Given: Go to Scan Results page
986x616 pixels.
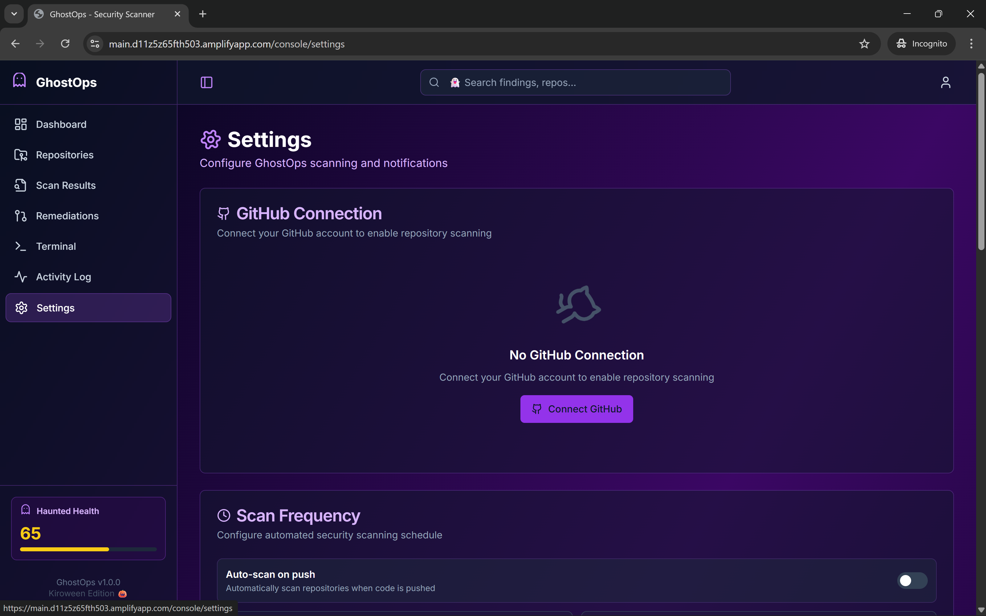Looking at the screenshot, I should (x=66, y=185).
